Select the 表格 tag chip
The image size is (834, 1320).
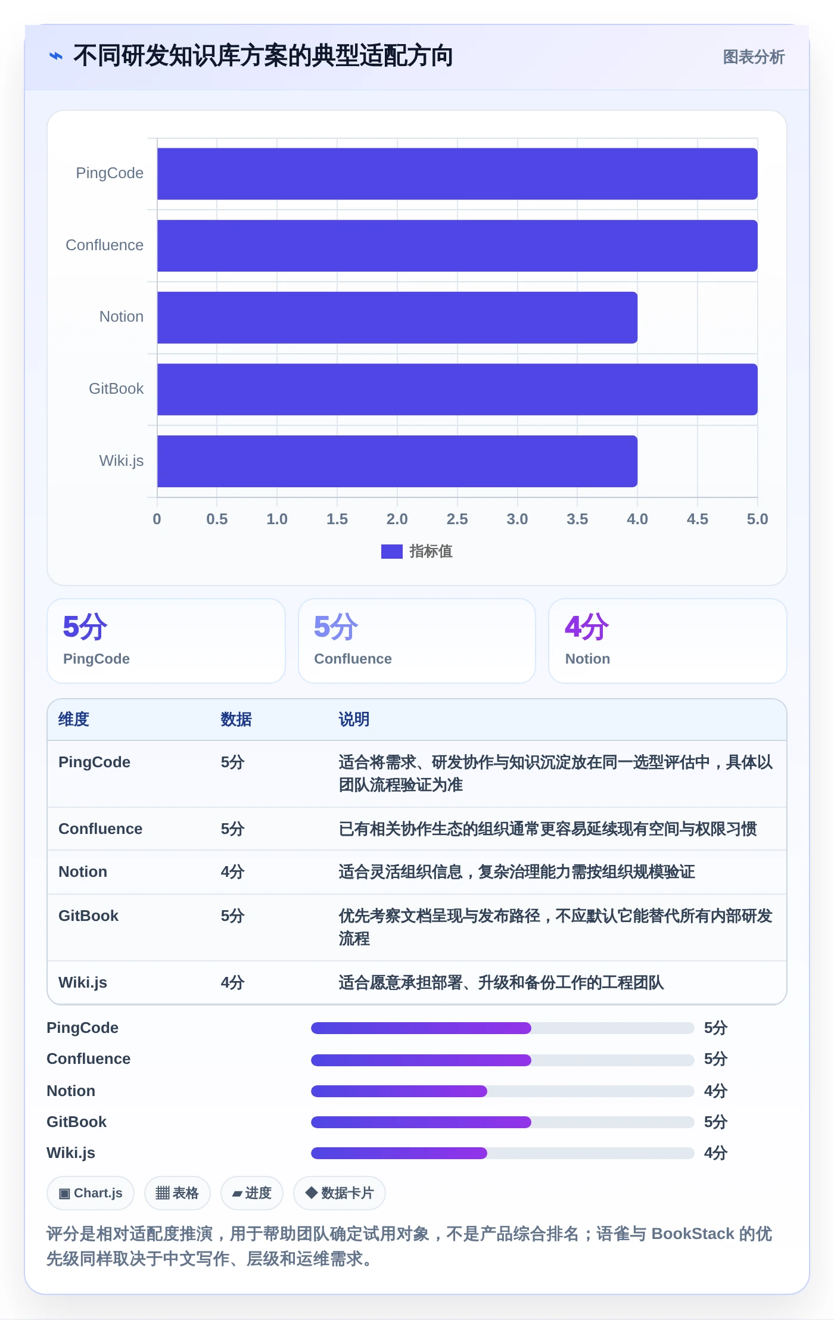tap(177, 1193)
